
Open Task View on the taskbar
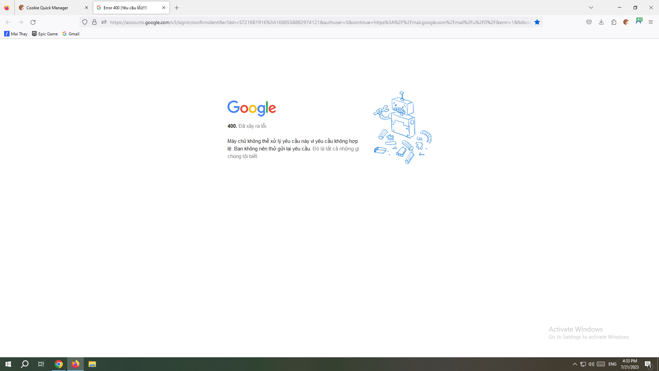tap(41, 364)
